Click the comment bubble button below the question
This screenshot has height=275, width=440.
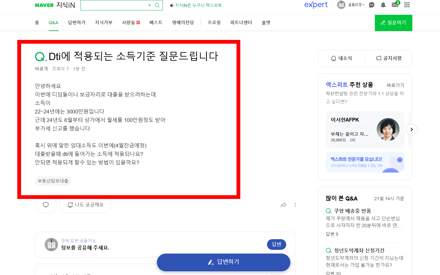pyautogui.click(x=46, y=205)
